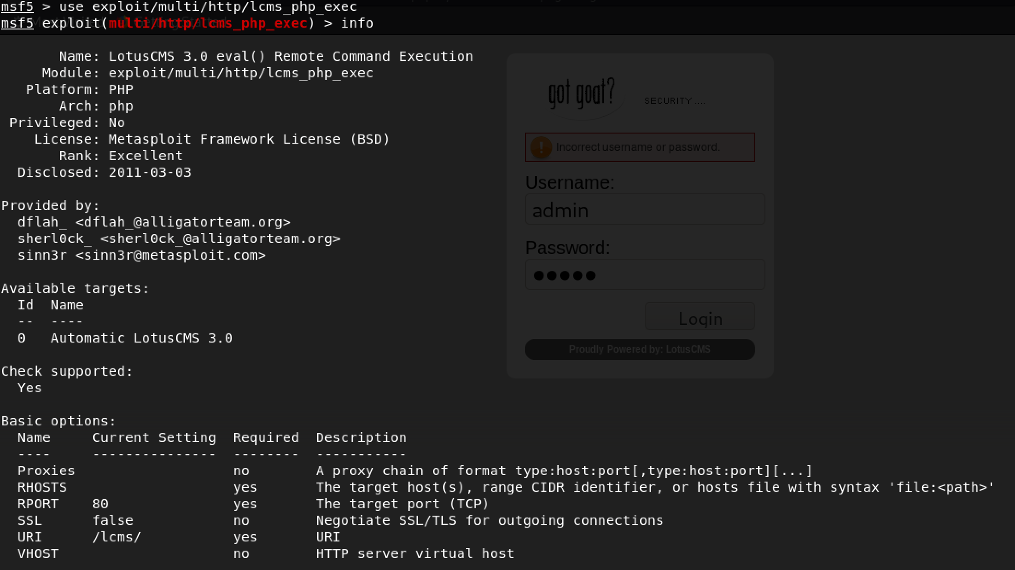Click the 'Current Setting' column header
Image resolution: width=1015 pixels, height=570 pixels.
(x=154, y=437)
